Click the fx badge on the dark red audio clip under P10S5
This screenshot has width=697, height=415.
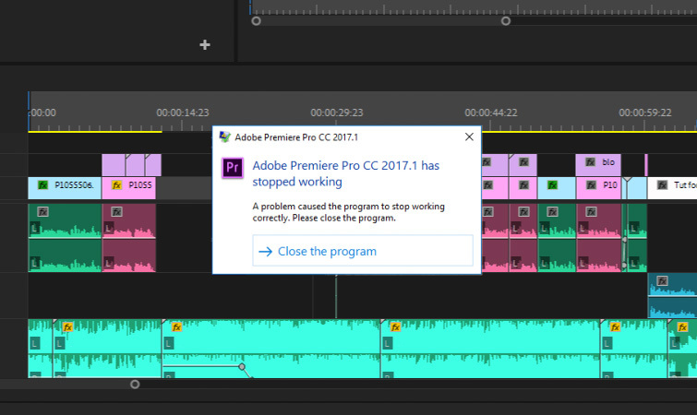(x=117, y=212)
